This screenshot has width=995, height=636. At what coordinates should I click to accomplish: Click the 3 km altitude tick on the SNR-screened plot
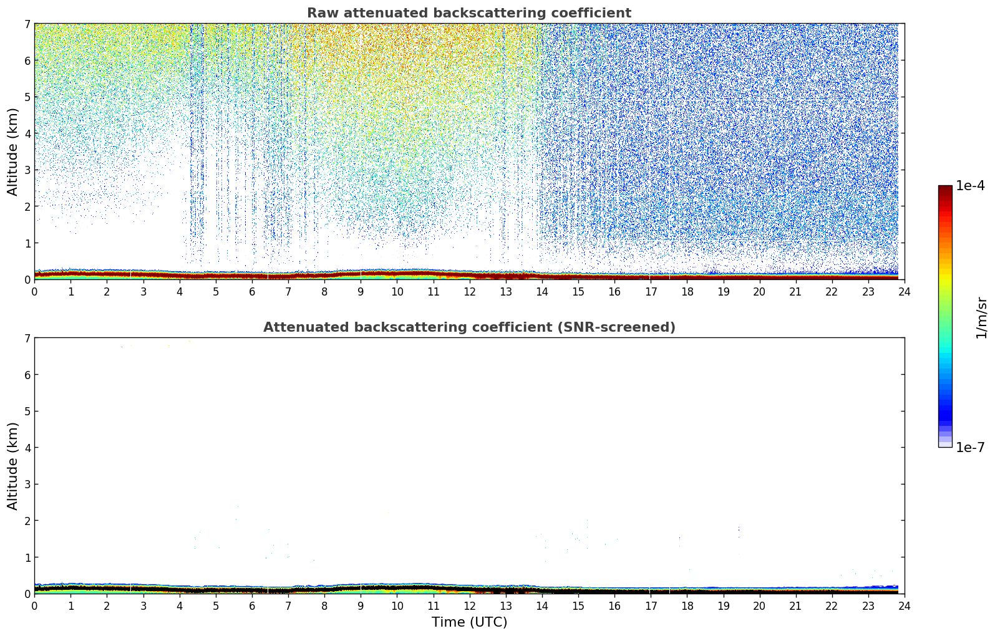27,484
